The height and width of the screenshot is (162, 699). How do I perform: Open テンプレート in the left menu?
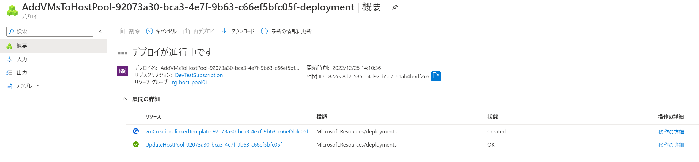pyautogui.click(x=28, y=86)
